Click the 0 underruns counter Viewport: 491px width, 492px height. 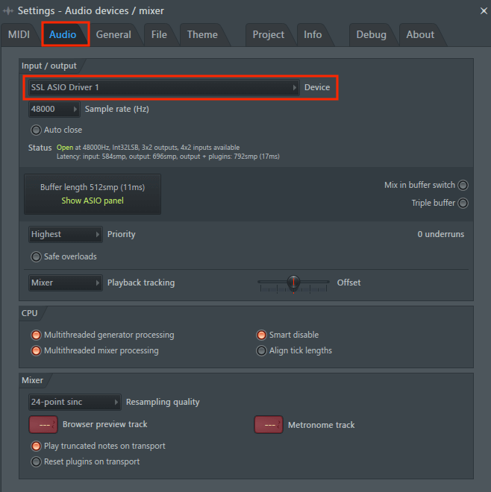pos(440,234)
